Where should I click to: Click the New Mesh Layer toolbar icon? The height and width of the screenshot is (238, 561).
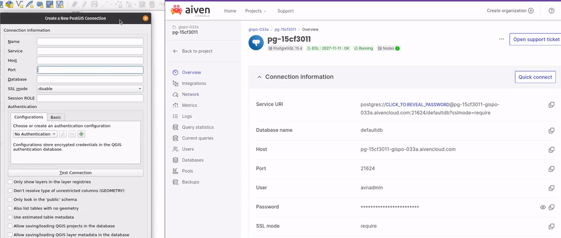tap(50, 4)
